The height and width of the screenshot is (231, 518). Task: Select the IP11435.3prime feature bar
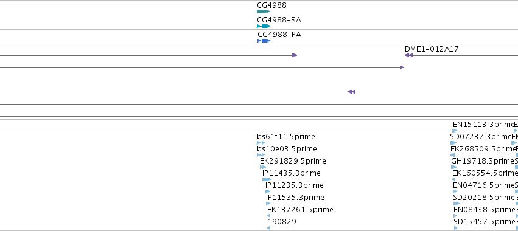(266, 179)
